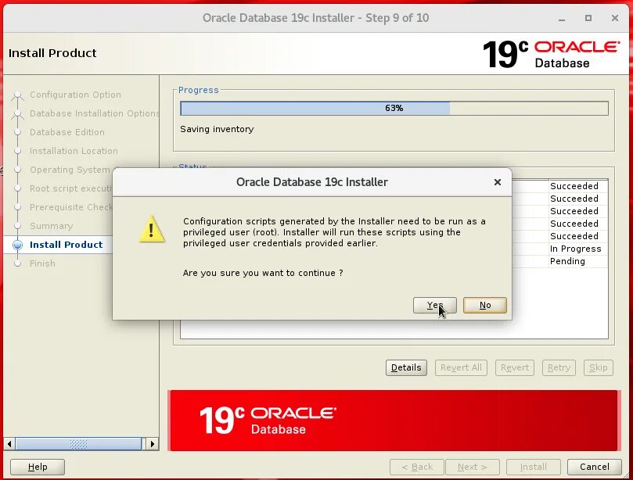This screenshot has height=480, width=633.
Task: Click the Install Product step circle indicator
Action: tap(18, 245)
